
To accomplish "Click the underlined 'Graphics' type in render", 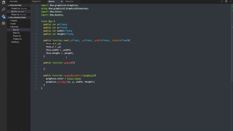I will tap(88, 75).
